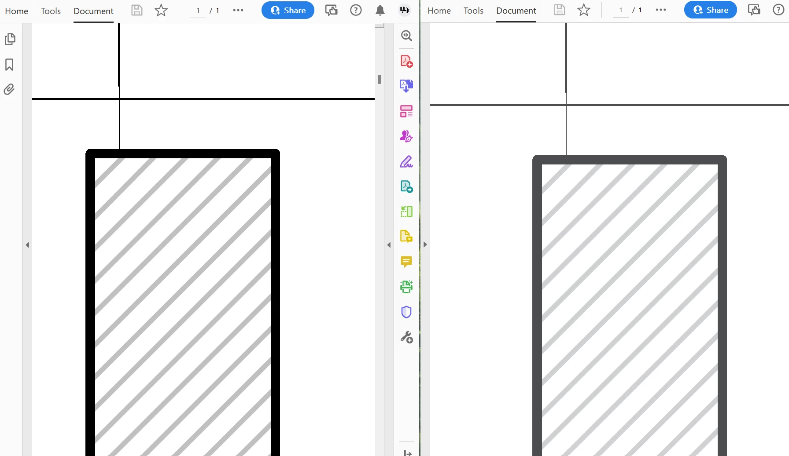This screenshot has height=456, width=789.
Task: Open the page thumbnails panel in left window
Action: pyautogui.click(x=10, y=39)
